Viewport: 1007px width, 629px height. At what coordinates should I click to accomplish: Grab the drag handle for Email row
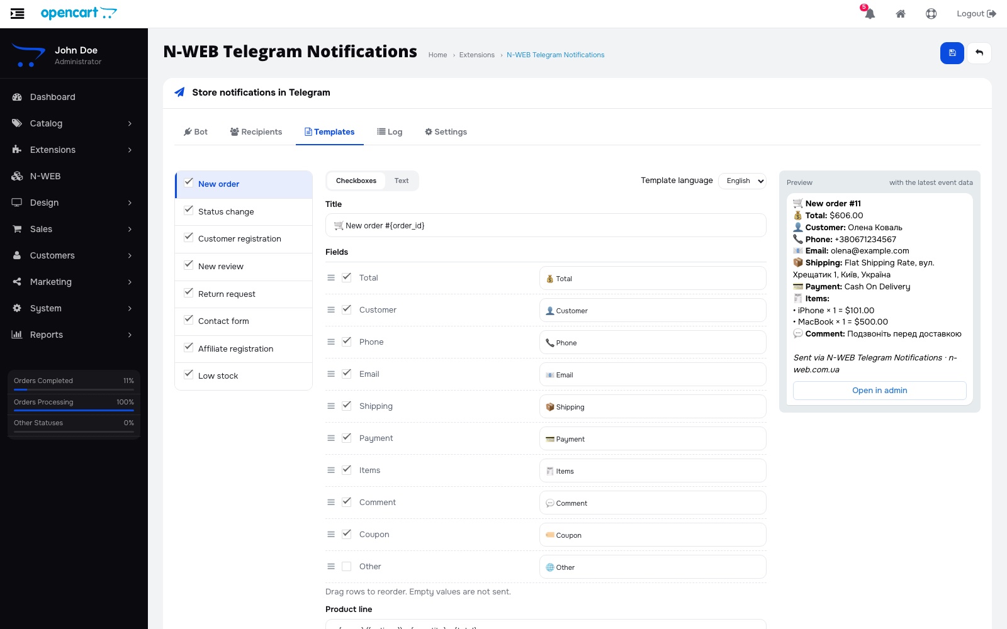click(x=331, y=374)
